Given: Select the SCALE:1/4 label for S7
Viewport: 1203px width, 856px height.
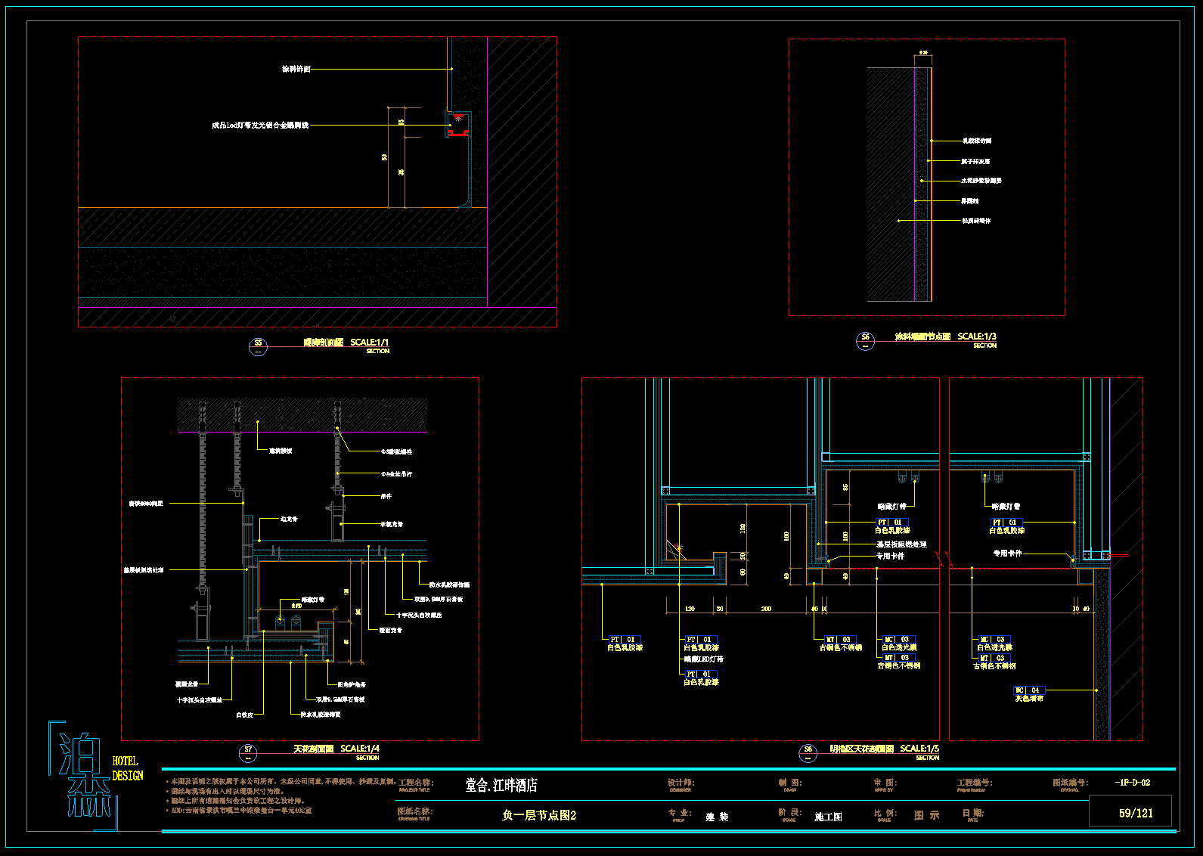Looking at the screenshot, I should 360,749.
